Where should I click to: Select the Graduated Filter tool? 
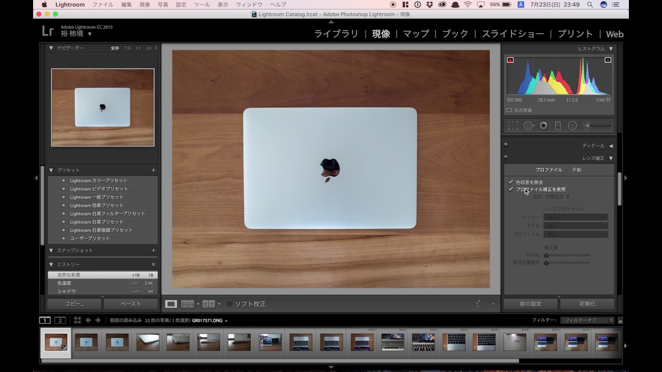(558, 126)
